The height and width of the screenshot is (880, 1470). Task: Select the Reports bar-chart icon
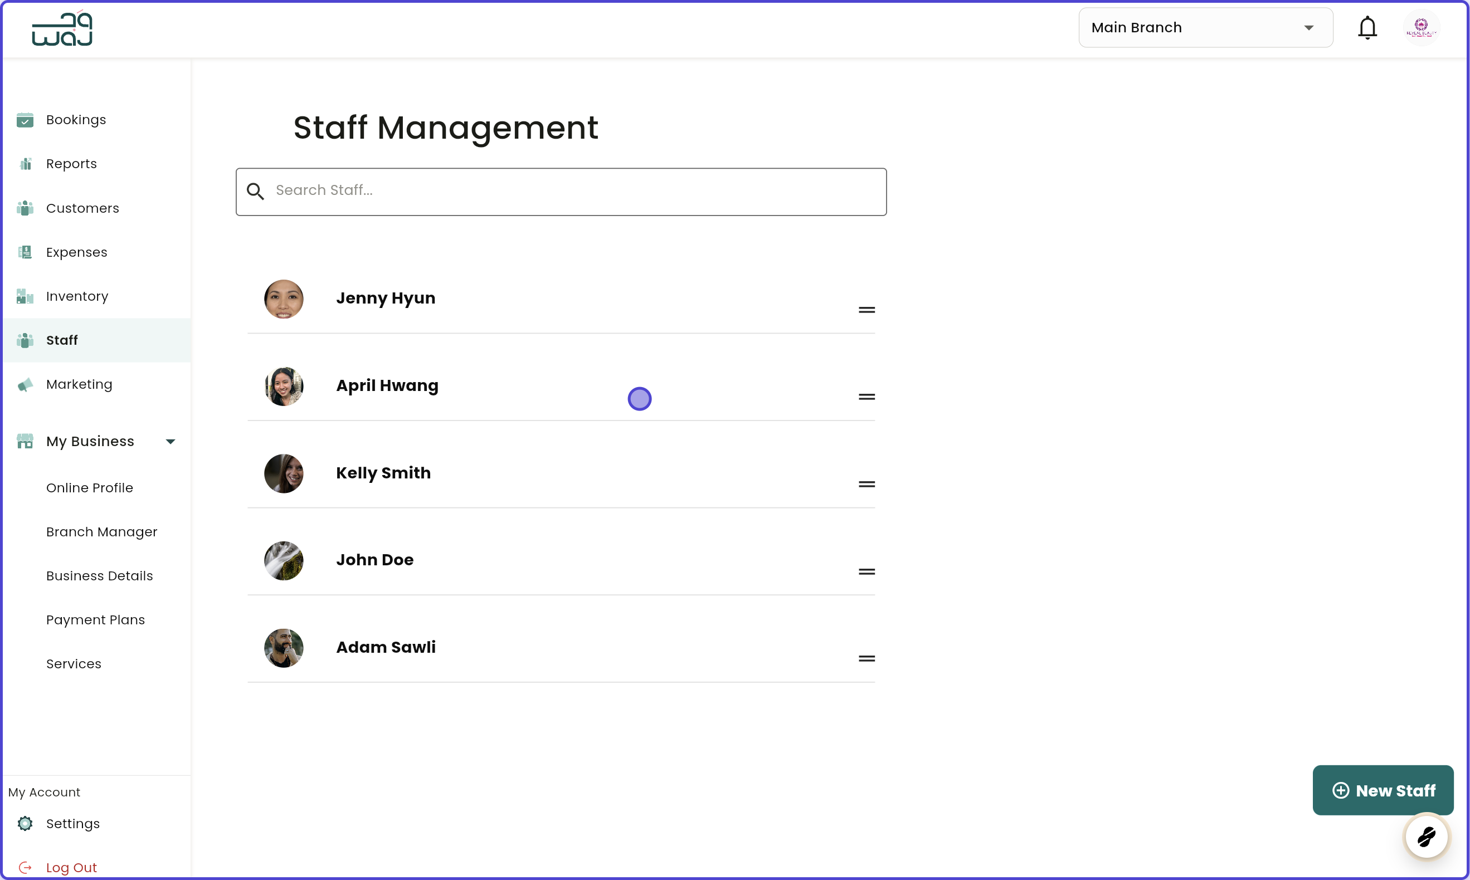[25, 164]
